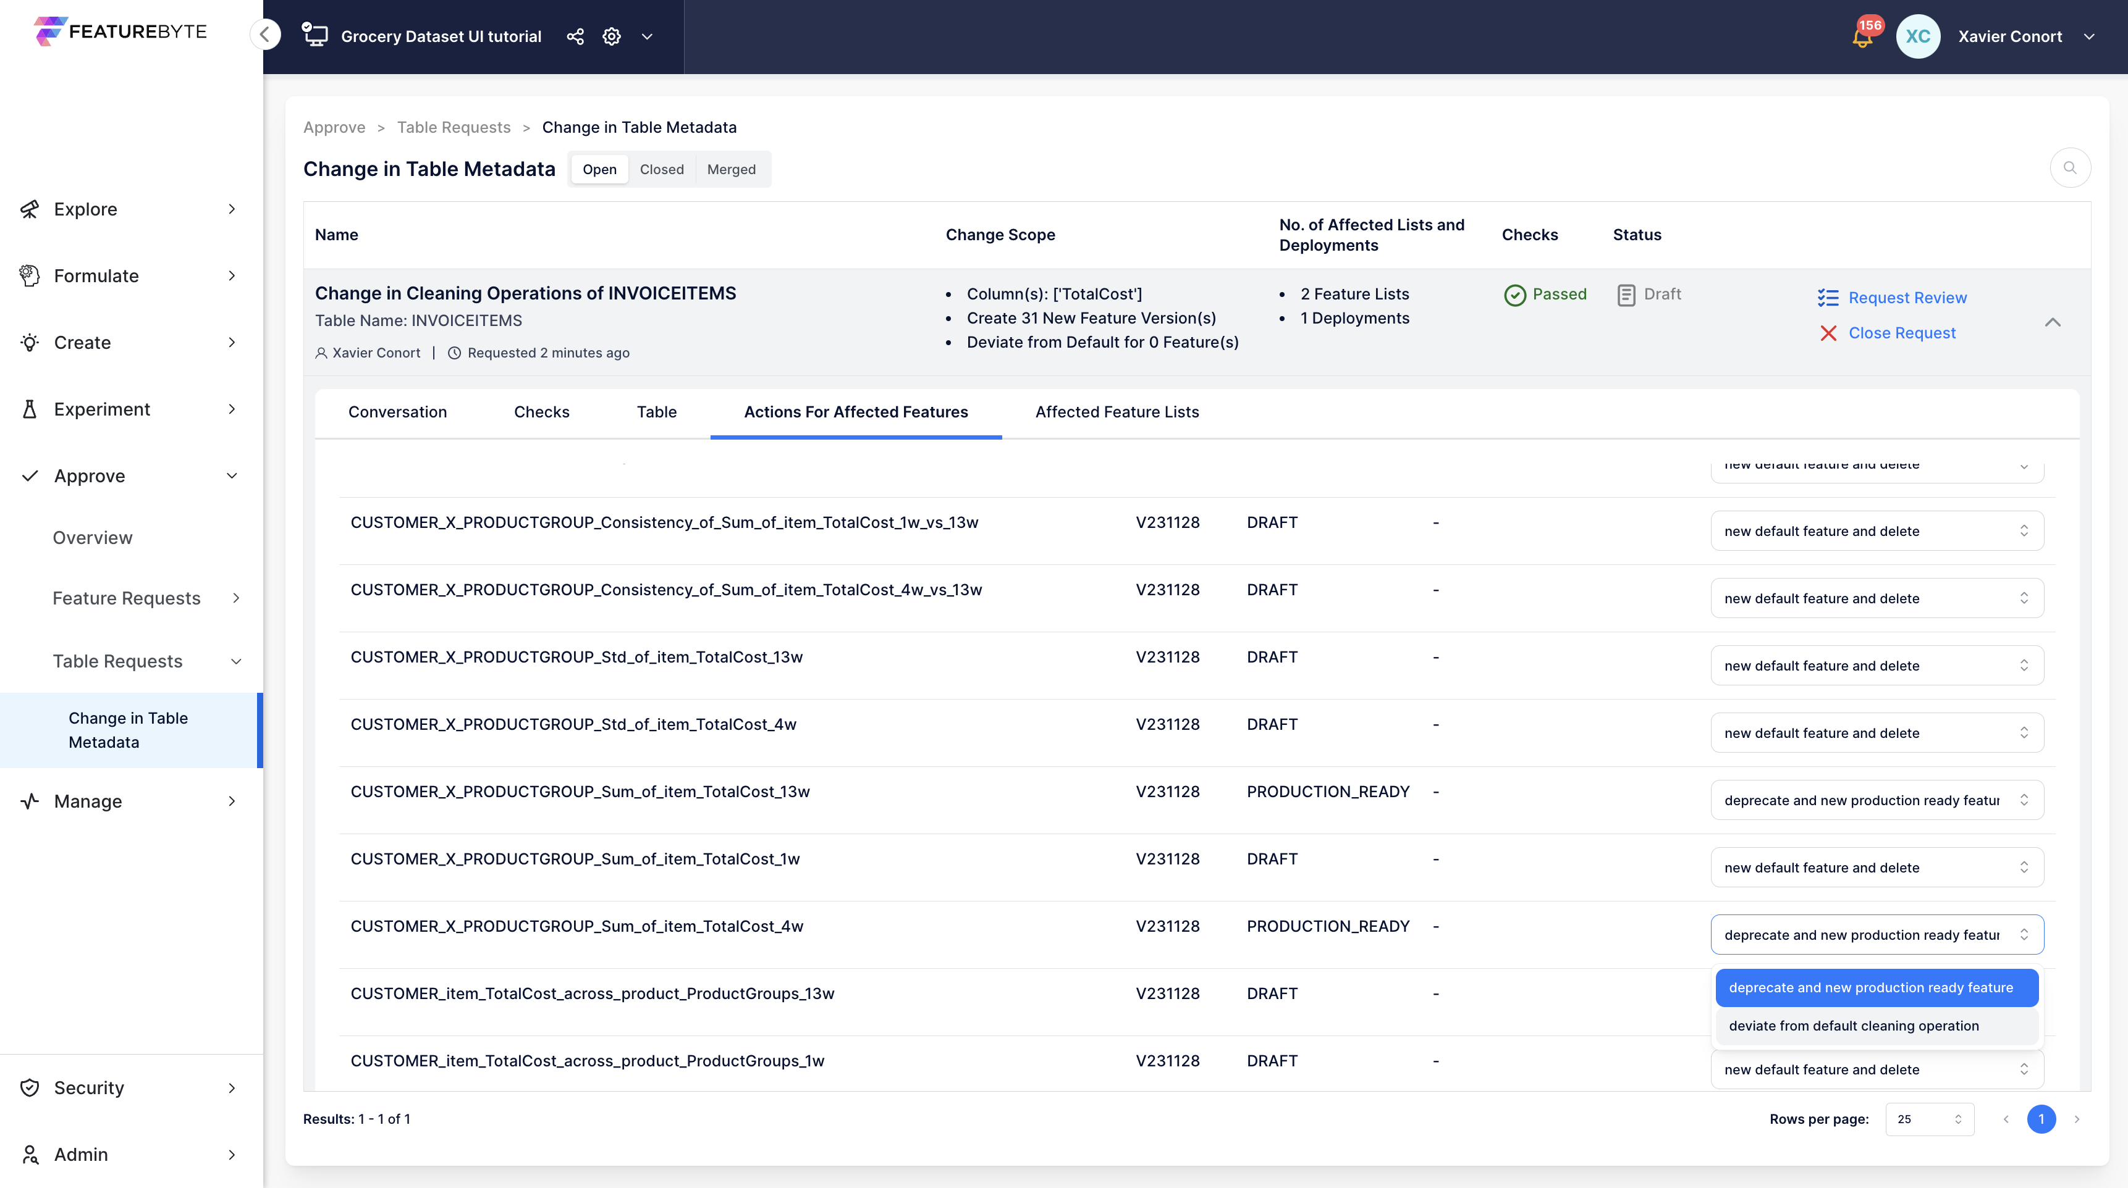
Task: Click the Manage pulse icon
Action: click(x=30, y=801)
